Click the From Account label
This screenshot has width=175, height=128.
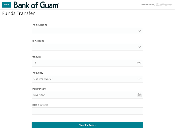coord(39,25)
